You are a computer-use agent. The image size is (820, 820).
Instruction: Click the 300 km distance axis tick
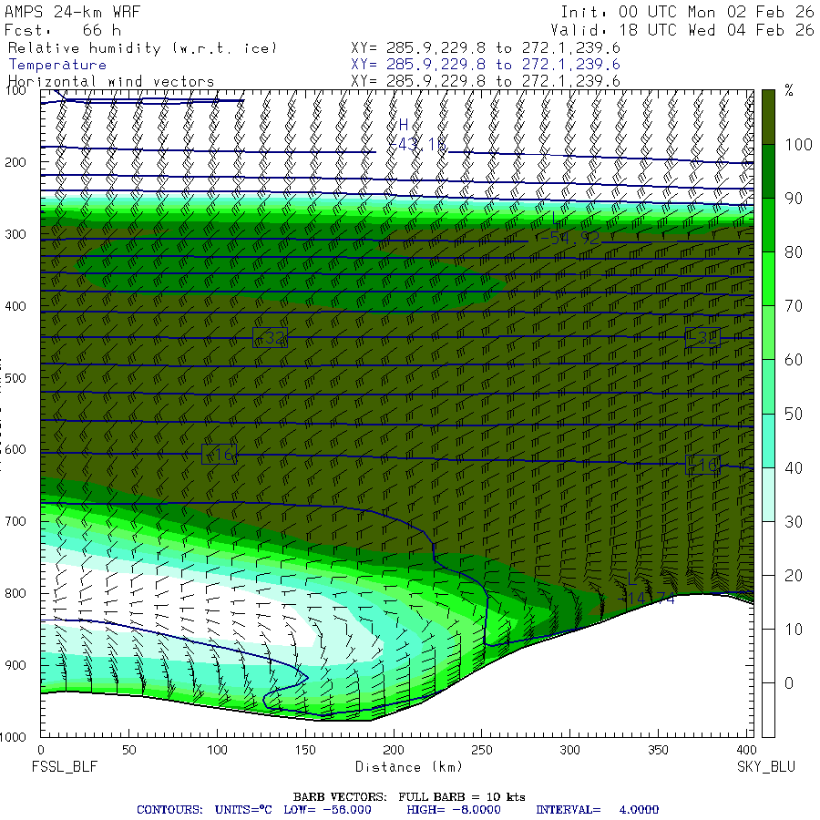tap(570, 750)
